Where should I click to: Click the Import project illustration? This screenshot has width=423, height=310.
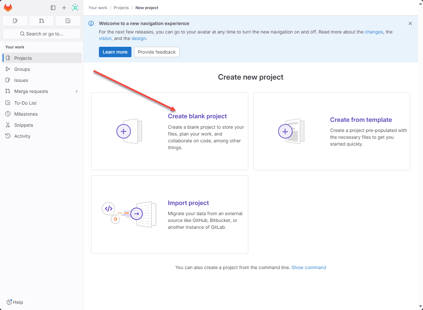click(130, 214)
